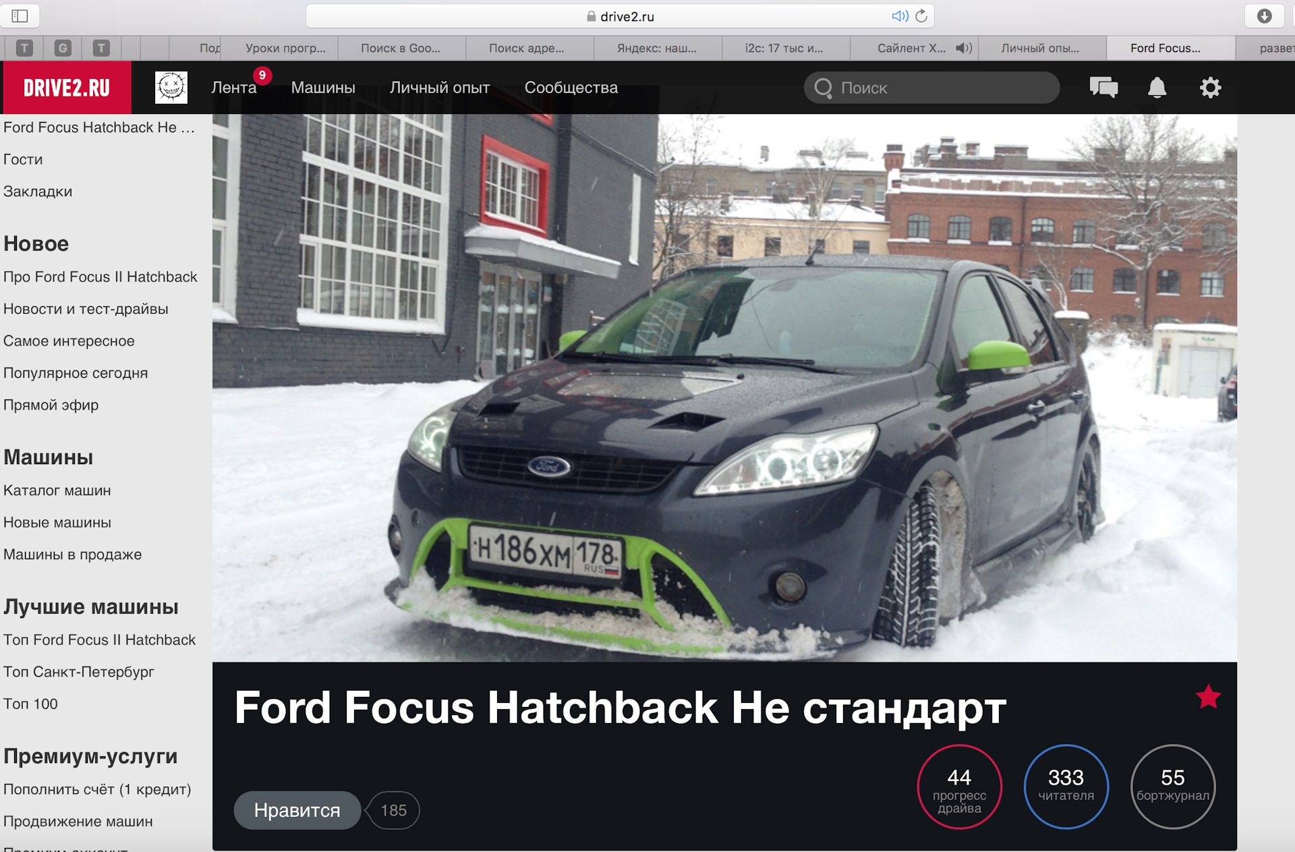Click the lock icon in address bar
This screenshot has height=852, width=1295.
pos(592,16)
